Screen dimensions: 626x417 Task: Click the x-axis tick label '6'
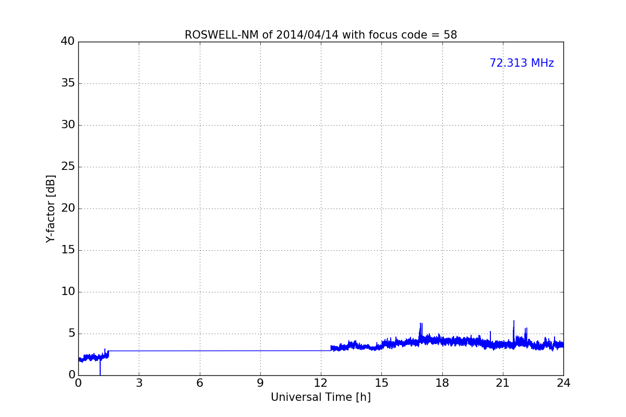(200, 383)
